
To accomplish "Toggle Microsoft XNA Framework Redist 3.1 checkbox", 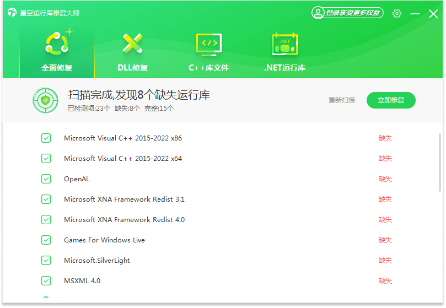I will [46, 199].
